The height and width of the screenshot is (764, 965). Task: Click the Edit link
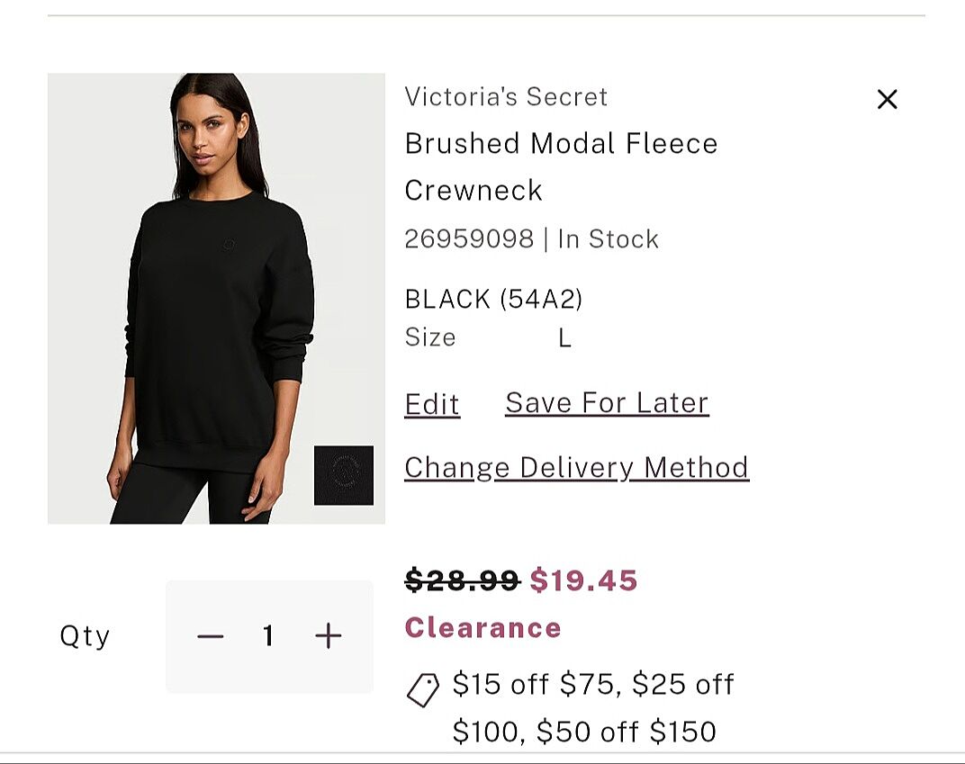pyautogui.click(x=432, y=404)
